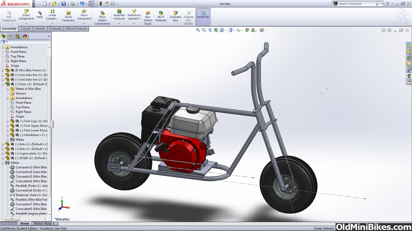Viewport: 412px width, 231px height.
Task: Open Reference Geometry tool
Action: [134, 15]
